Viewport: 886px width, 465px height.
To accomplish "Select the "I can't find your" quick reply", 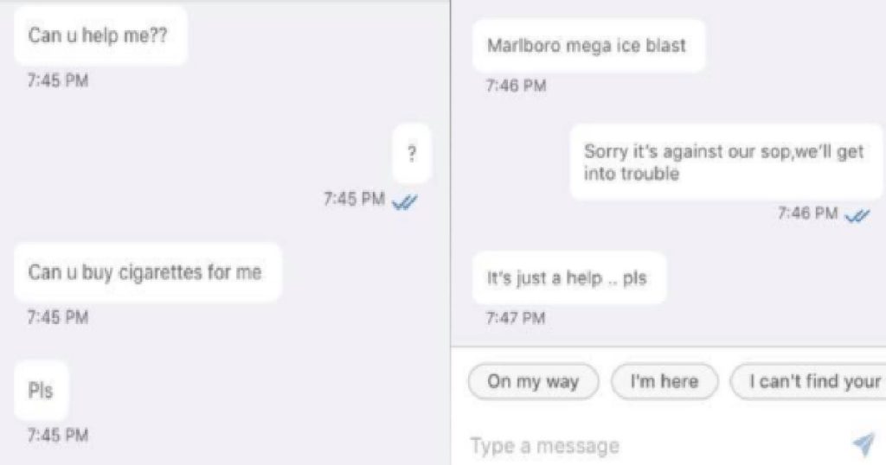I will [809, 381].
